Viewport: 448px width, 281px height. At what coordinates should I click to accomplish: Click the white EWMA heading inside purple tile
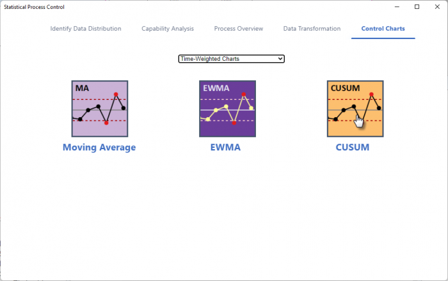pyautogui.click(x=216, y=88)
